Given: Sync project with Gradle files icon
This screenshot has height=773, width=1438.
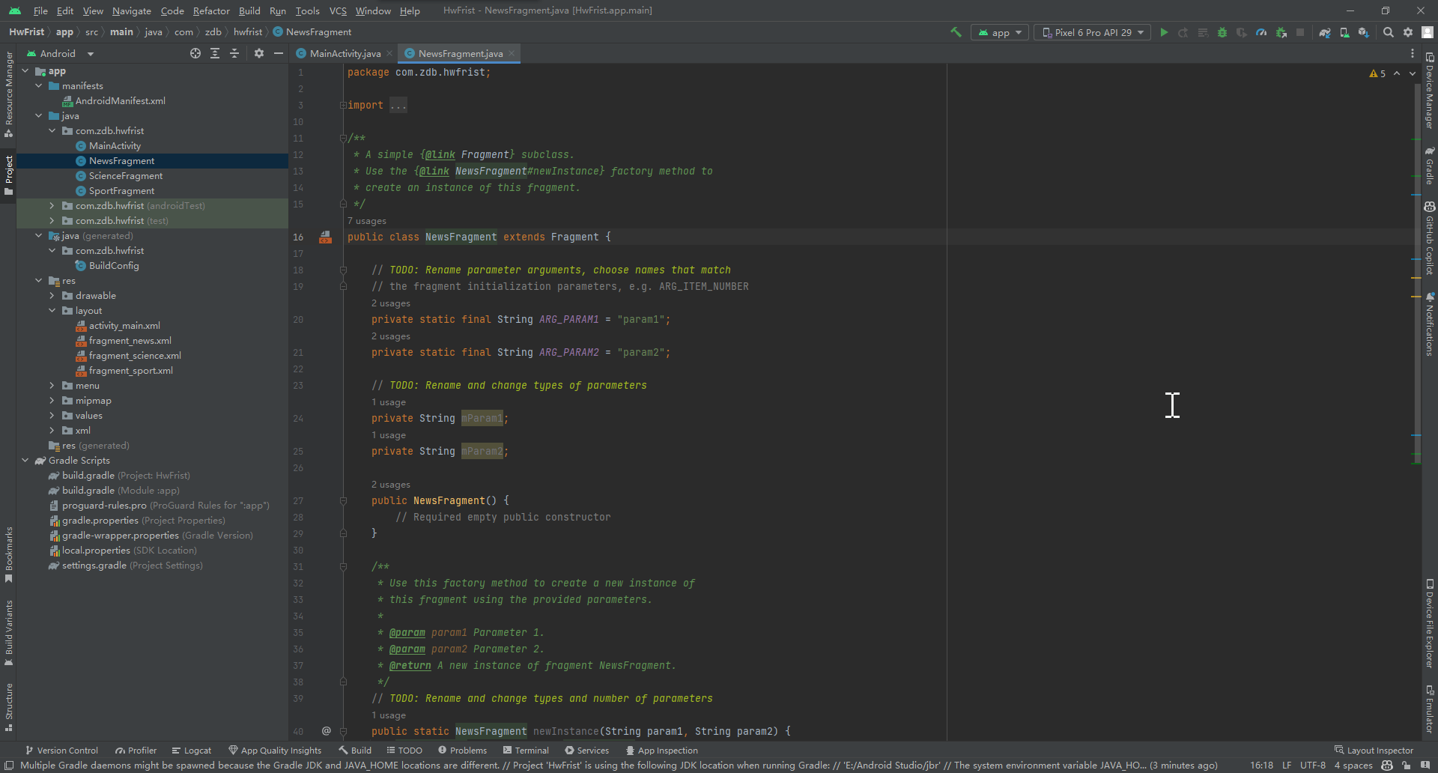Looking at the screenshot, I should 1325,32.
